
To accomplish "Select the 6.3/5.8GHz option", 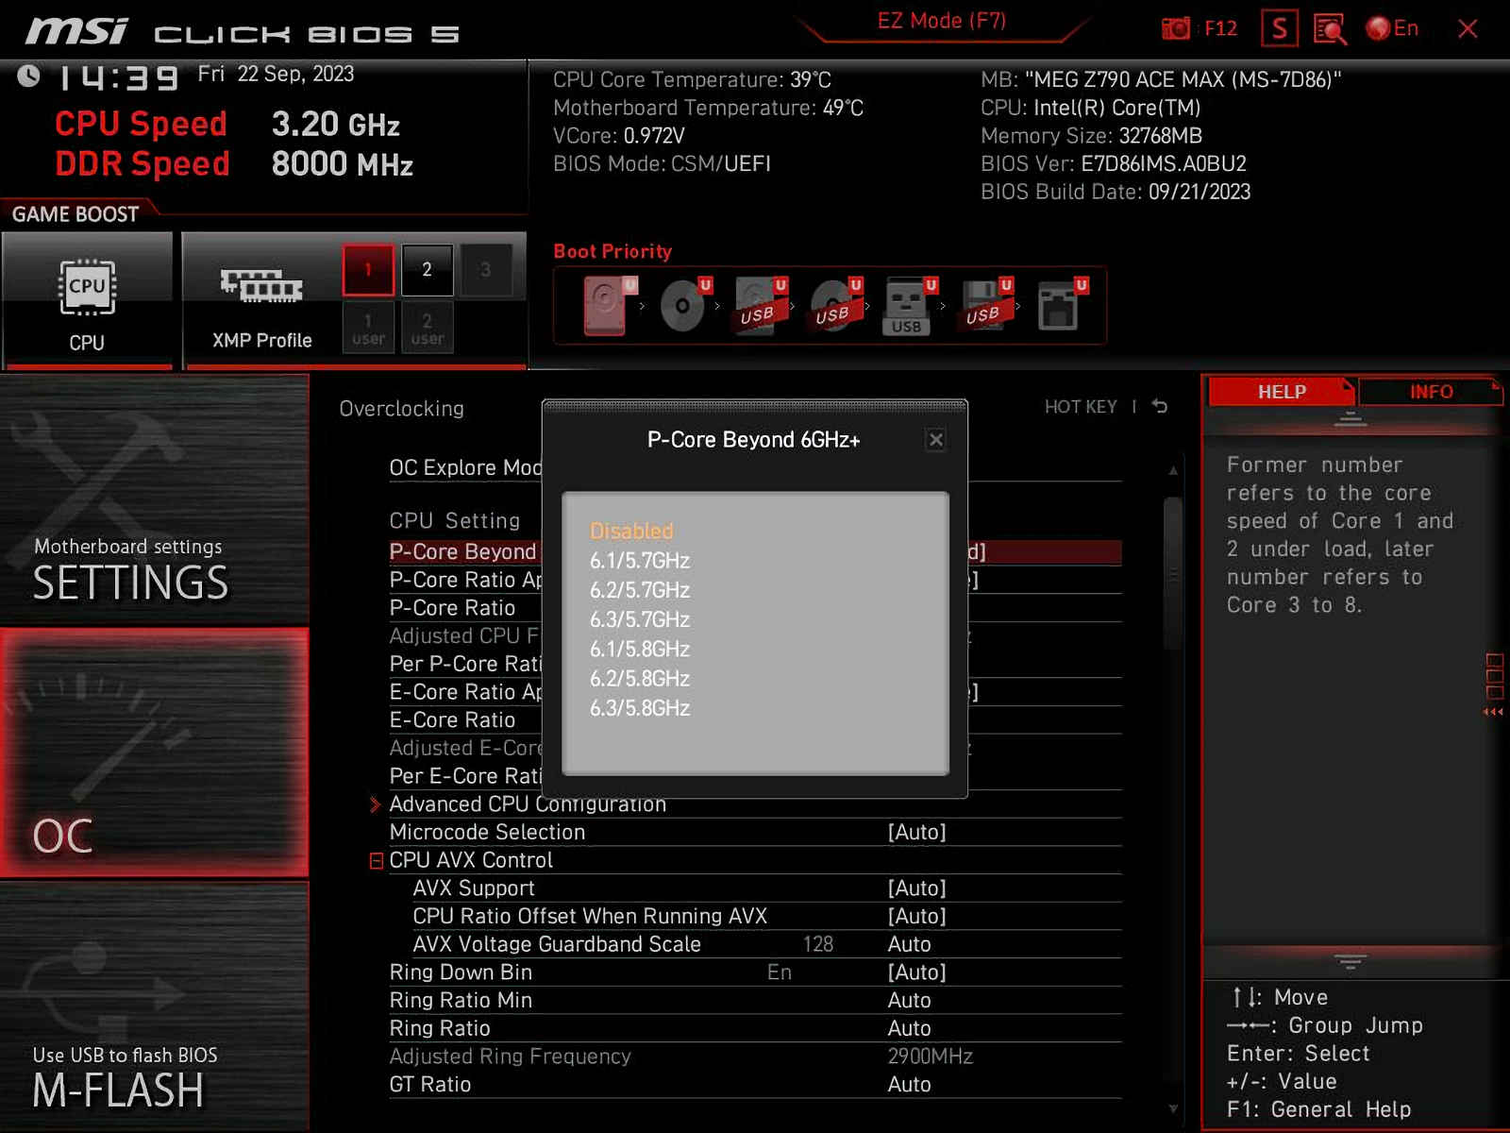I will click(638, 708).
